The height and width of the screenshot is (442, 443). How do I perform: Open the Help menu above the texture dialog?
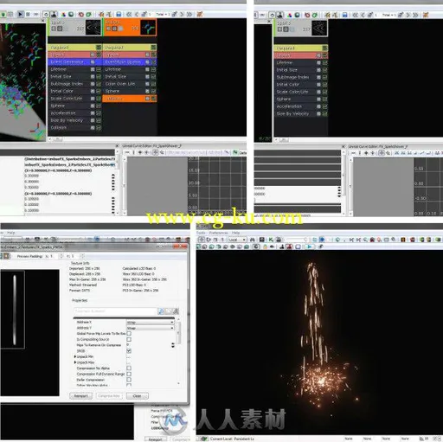[x=11, y=233]
